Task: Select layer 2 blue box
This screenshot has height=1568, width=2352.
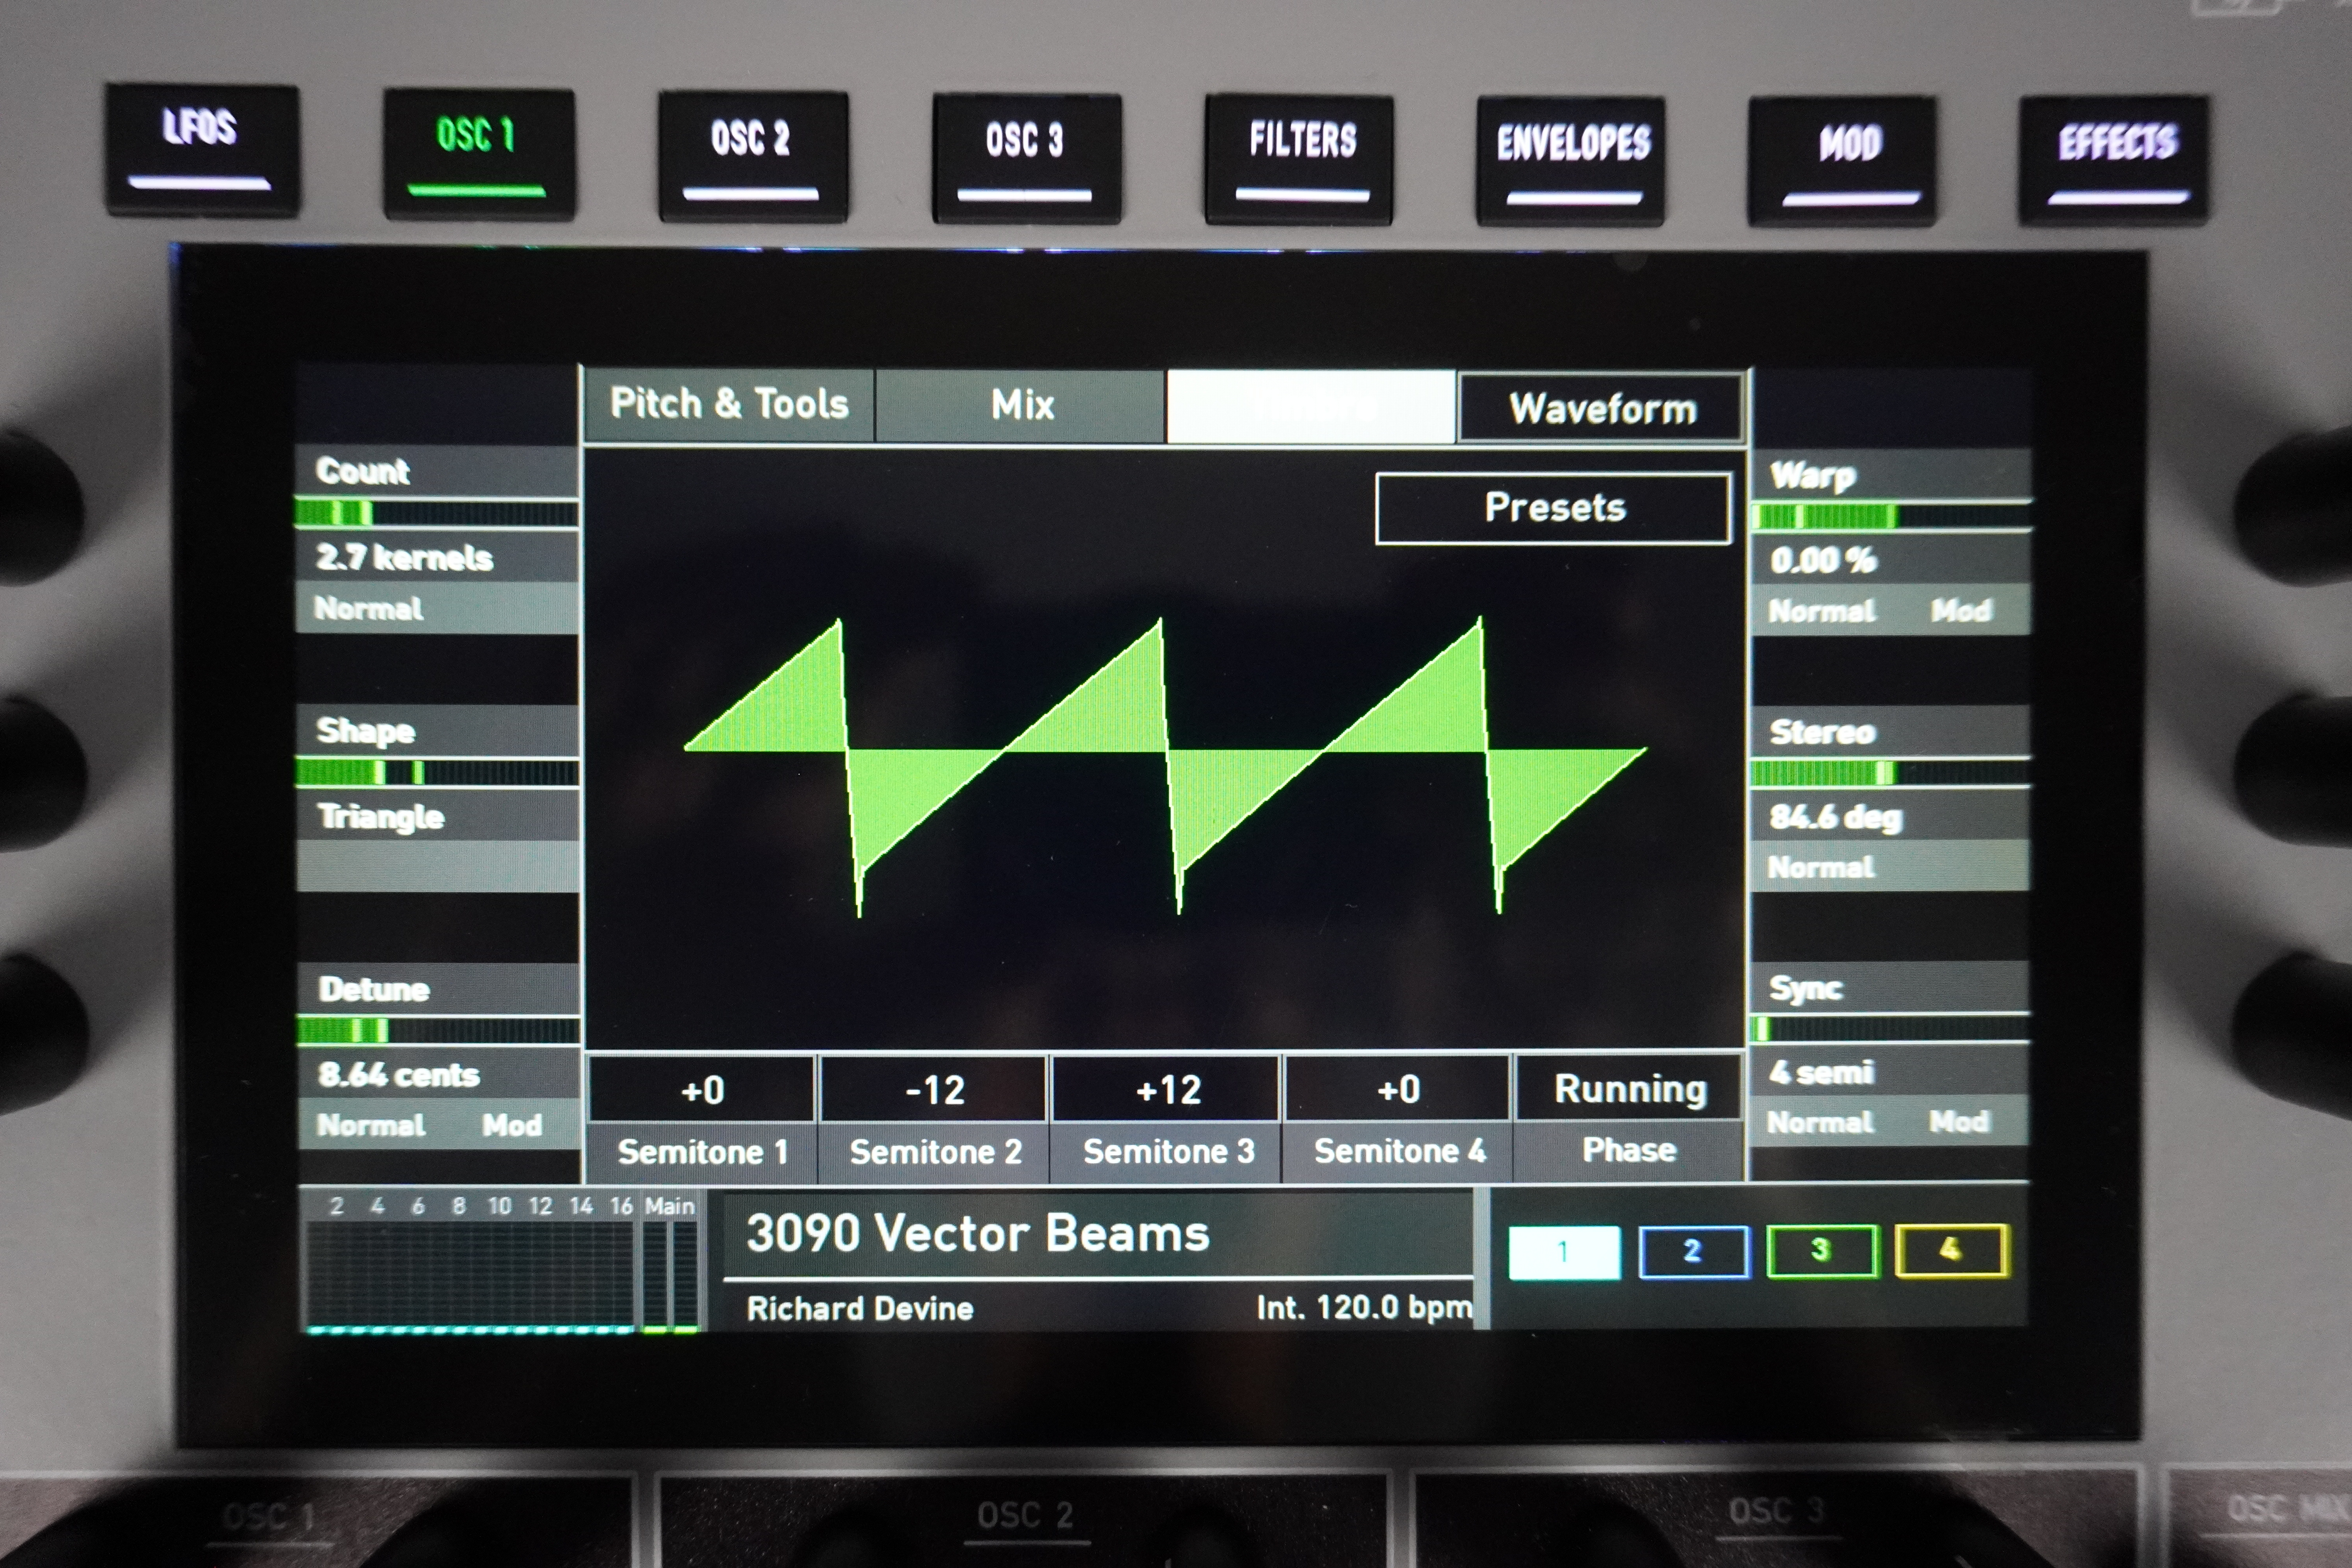Action: tap(1694, 1252)
